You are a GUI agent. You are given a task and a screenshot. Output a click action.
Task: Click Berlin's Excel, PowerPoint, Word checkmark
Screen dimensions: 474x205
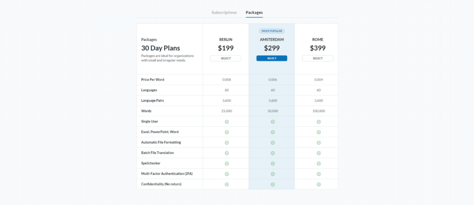point(227,132)
